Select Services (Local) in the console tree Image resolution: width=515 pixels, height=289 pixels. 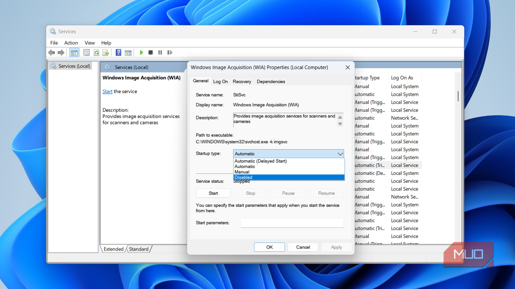pos(70,66)
